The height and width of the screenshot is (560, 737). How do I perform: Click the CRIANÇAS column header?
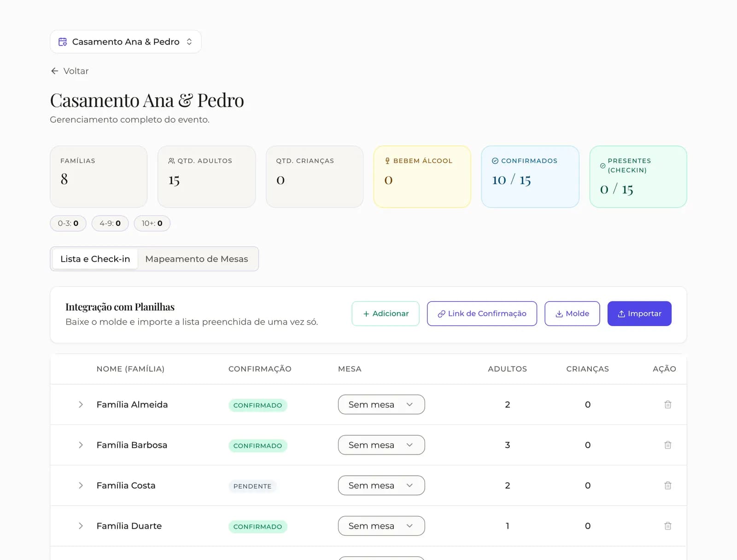click(x=587, y=369)
